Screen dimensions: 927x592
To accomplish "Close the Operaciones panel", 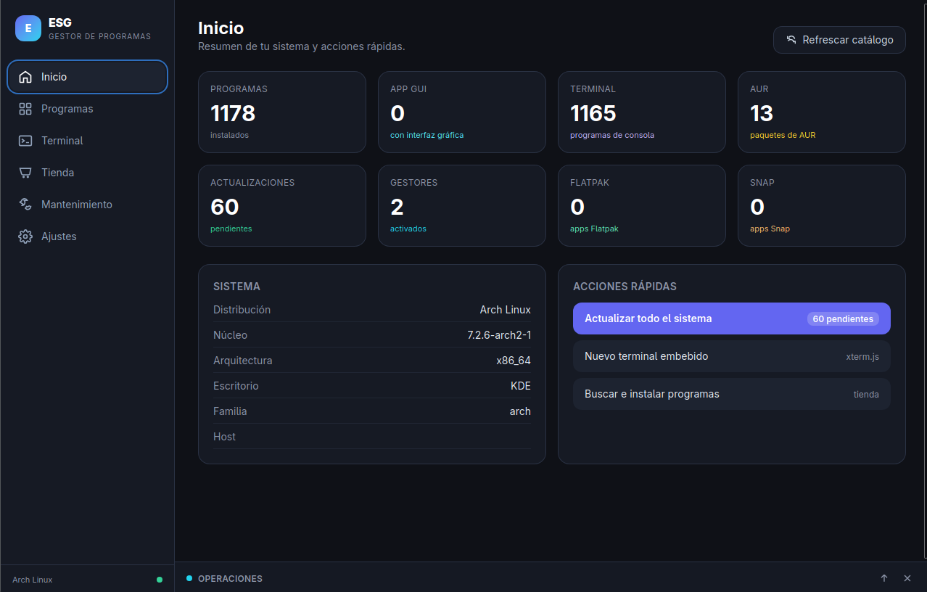I will (907, 578).
